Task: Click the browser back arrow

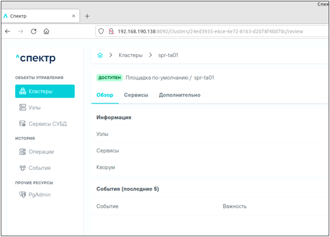Action: (8, 31)
